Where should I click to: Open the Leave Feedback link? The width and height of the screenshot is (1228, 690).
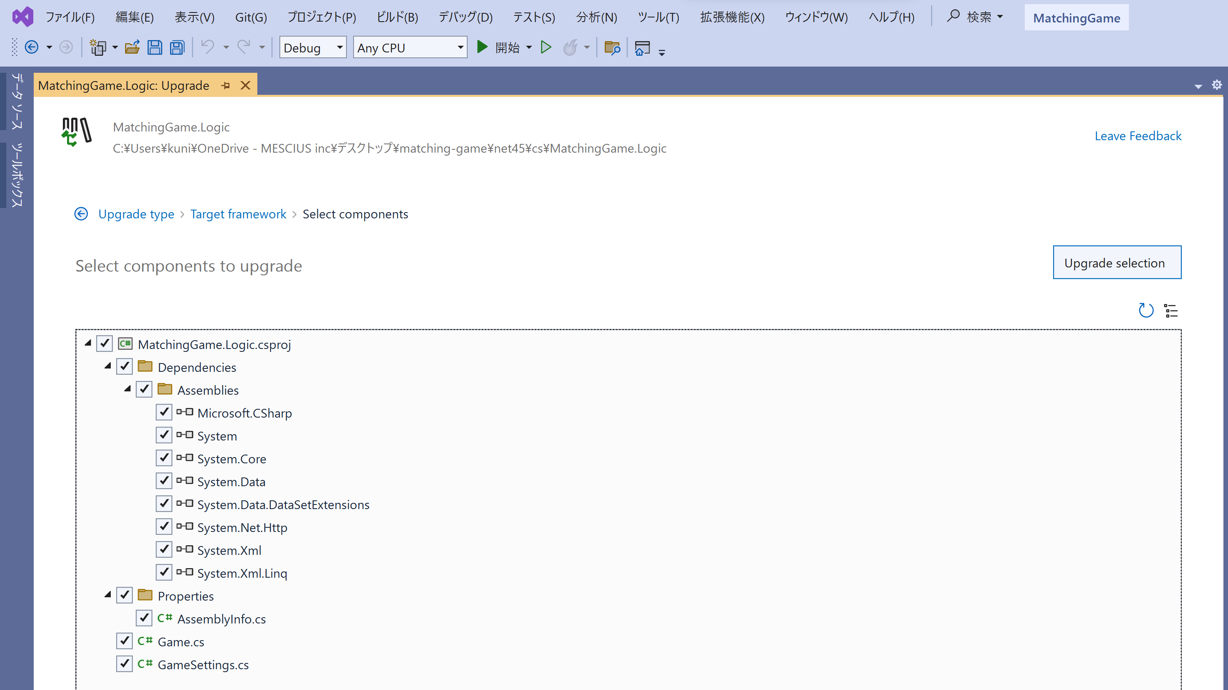click(1138, 136)
